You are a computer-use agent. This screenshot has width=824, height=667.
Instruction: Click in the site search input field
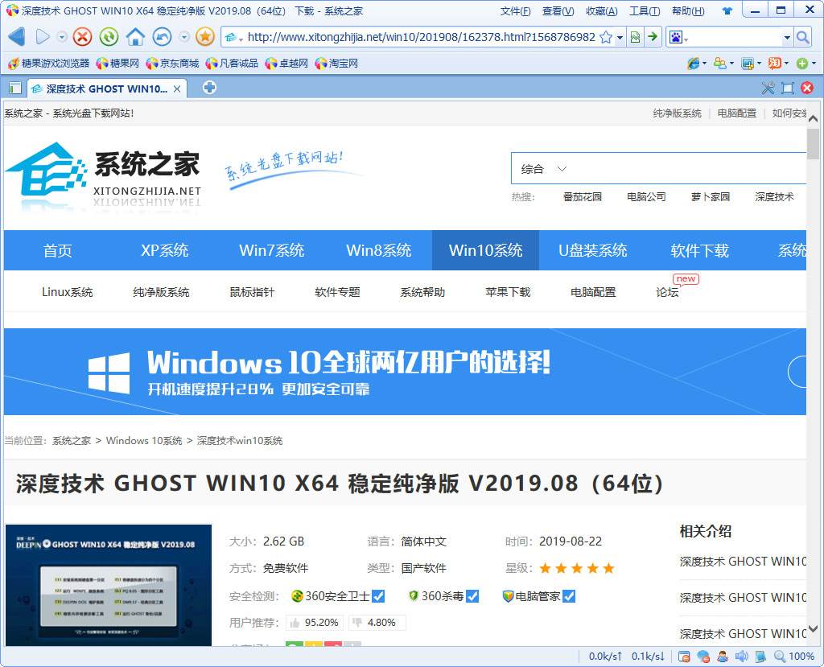pos(689,169)
